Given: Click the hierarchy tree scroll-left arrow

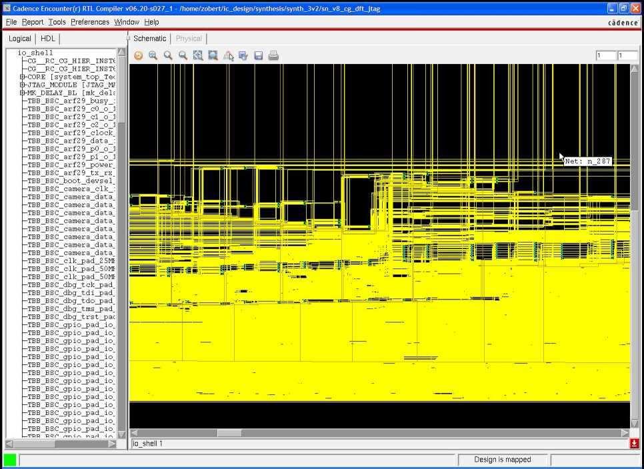Looking at the screenshot, I should point(9,444).
